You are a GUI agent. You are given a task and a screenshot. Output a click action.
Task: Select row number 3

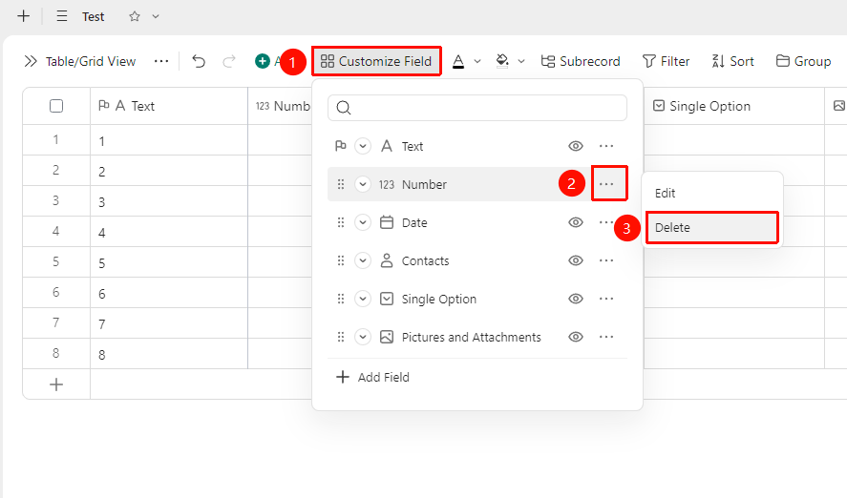(55, 200)
